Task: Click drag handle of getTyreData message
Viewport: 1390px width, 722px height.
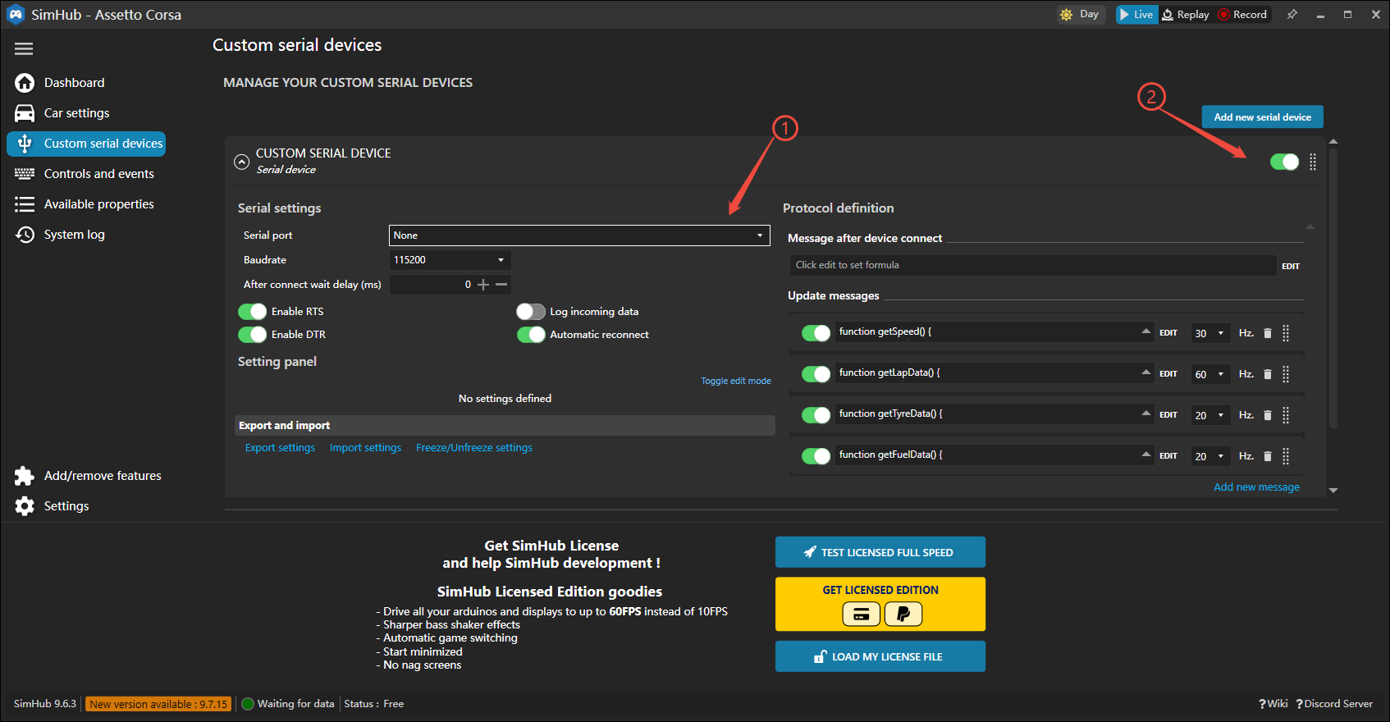Action: point(1286,415)
